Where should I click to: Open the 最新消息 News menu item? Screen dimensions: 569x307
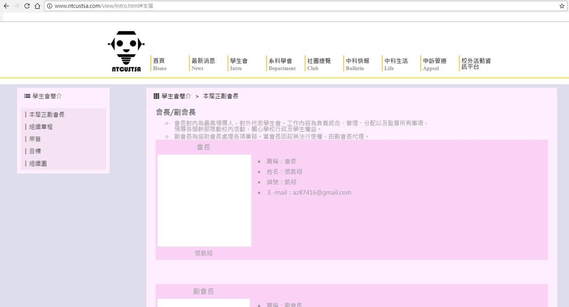click(x=203, y=64)
